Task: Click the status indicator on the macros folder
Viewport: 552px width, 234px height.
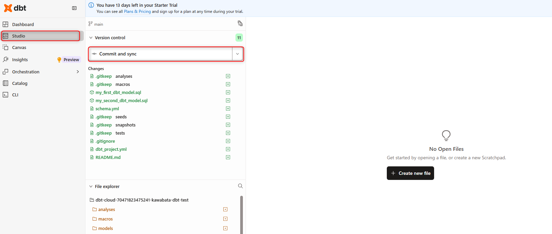Action: click(225, 219)
